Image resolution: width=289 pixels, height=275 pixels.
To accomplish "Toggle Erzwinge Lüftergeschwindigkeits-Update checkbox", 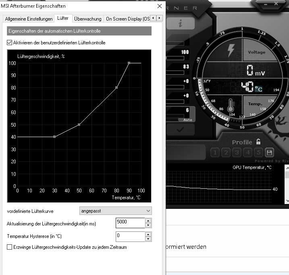I will tap(9, 247).
